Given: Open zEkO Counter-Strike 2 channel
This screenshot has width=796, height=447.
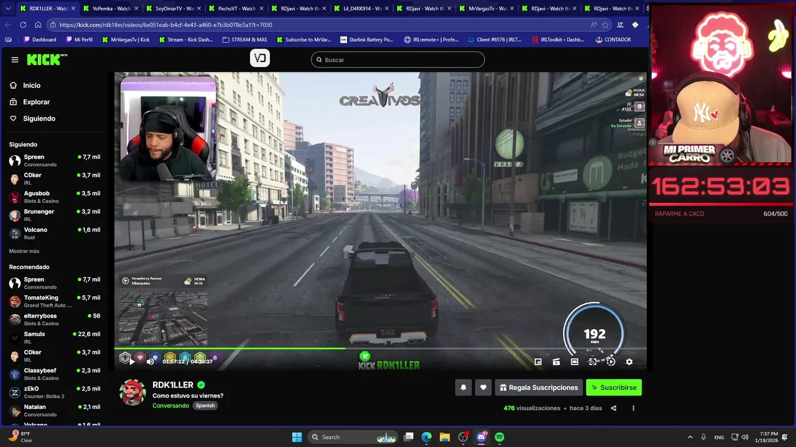Looking at the screenshot, I should pos(55,392).
